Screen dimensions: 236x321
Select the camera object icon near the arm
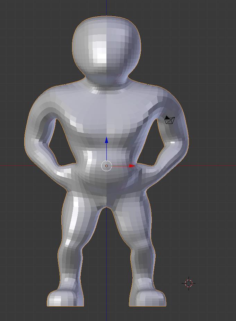coord(170,120)
